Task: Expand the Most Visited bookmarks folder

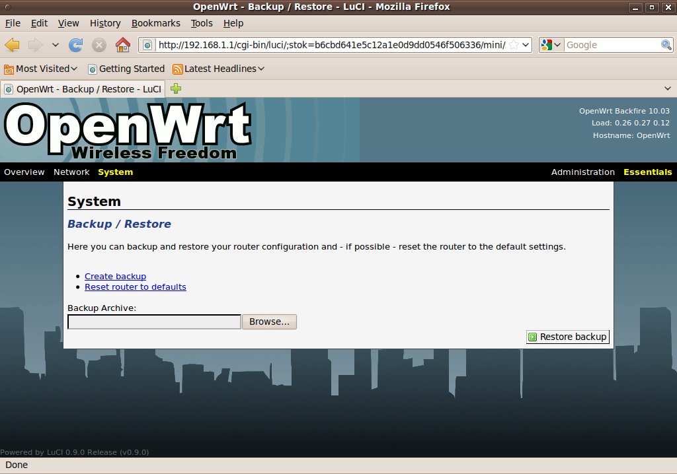Action: (41, 69)
